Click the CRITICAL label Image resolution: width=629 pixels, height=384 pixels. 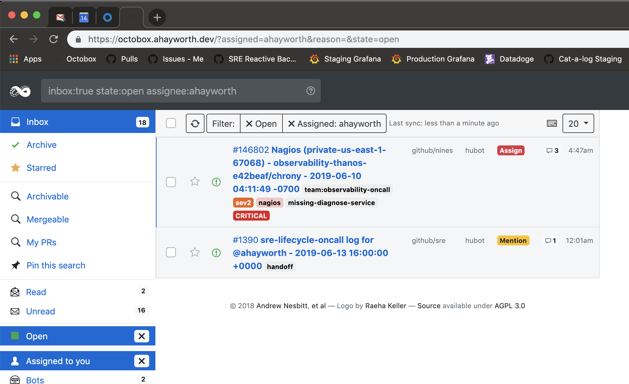click(x=251, y=216)
